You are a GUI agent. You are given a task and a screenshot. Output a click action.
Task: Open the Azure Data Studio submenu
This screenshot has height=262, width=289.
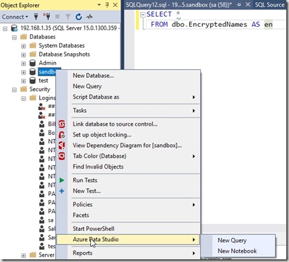pos(128,239)
